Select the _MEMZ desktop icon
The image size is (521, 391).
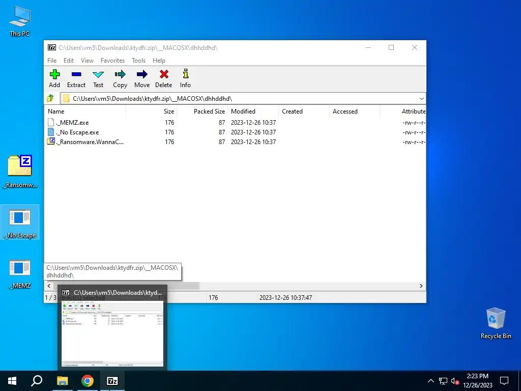point(20,273)
